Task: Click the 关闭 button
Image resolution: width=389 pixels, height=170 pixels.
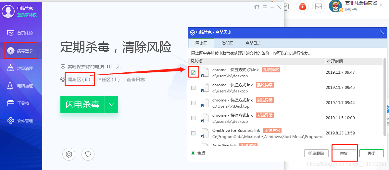Action: (371, 153)
